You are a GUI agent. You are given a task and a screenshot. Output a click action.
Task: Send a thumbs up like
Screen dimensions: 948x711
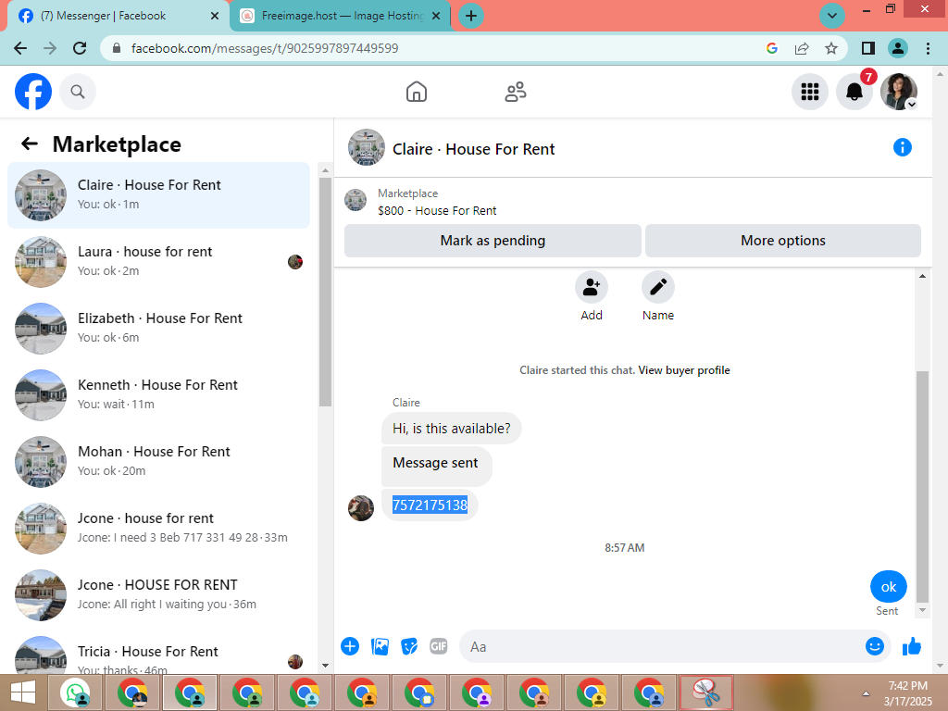point(911,646)
